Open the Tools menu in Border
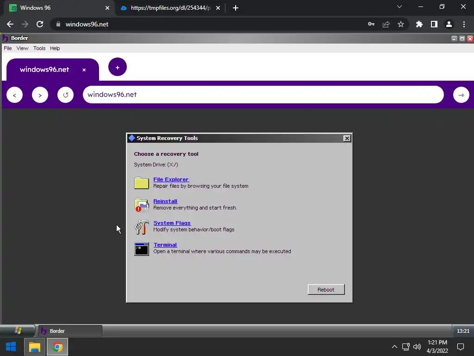 click(39, 48)
